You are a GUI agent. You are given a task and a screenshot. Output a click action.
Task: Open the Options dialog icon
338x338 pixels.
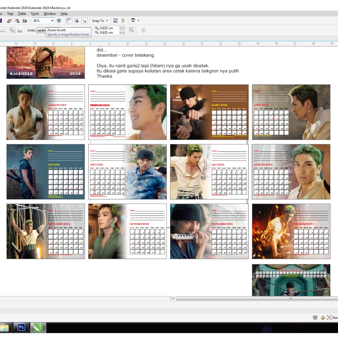pyautogui.click(x=123, y=20)
